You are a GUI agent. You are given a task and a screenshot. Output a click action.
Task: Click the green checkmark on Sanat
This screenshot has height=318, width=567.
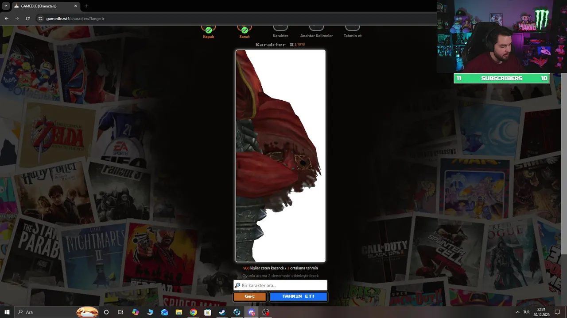point(245,30)
